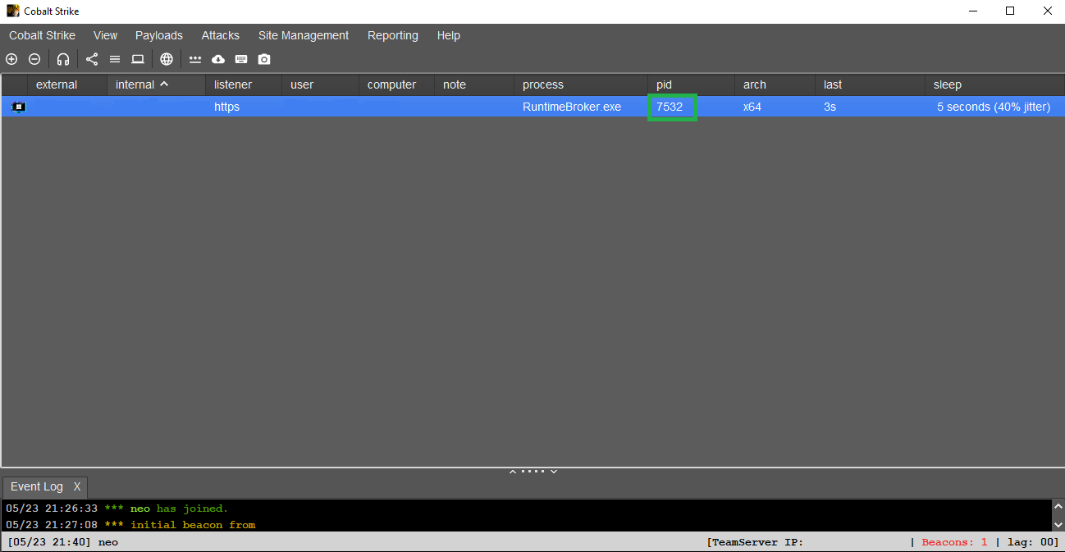Sort sessions by user column header

(320, 84)
